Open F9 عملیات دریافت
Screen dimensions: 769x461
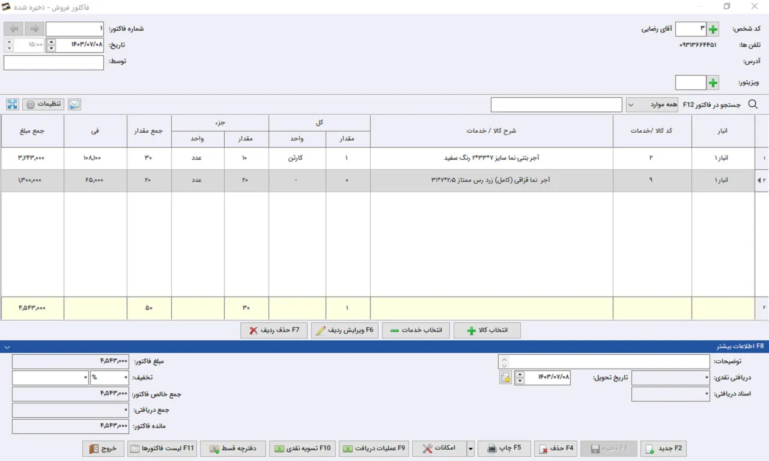pyautogui.click(x=374, y=448)
